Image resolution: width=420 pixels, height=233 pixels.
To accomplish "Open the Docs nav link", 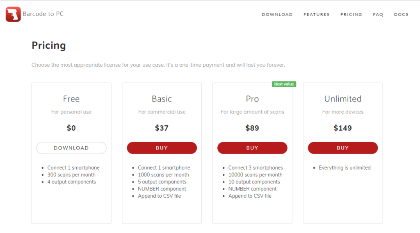I will coord(401,14).
